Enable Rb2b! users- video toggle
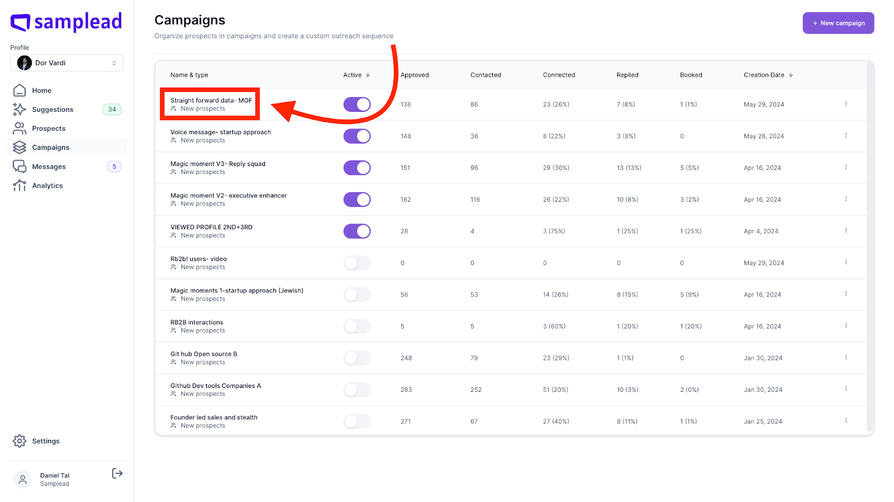Viewport: 894px width, 502px height. pyautogui.click(x=357, y=263)
